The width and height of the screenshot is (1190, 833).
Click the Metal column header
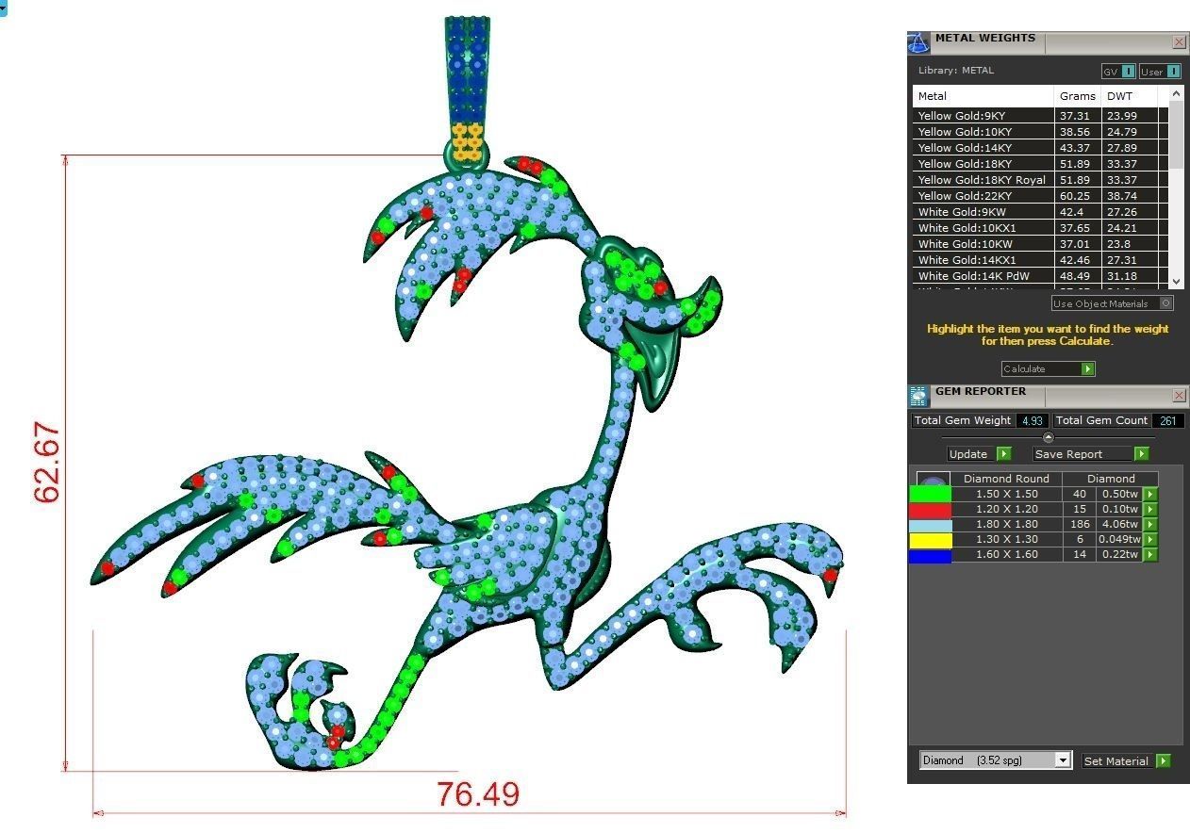click(x=983, y=96)
